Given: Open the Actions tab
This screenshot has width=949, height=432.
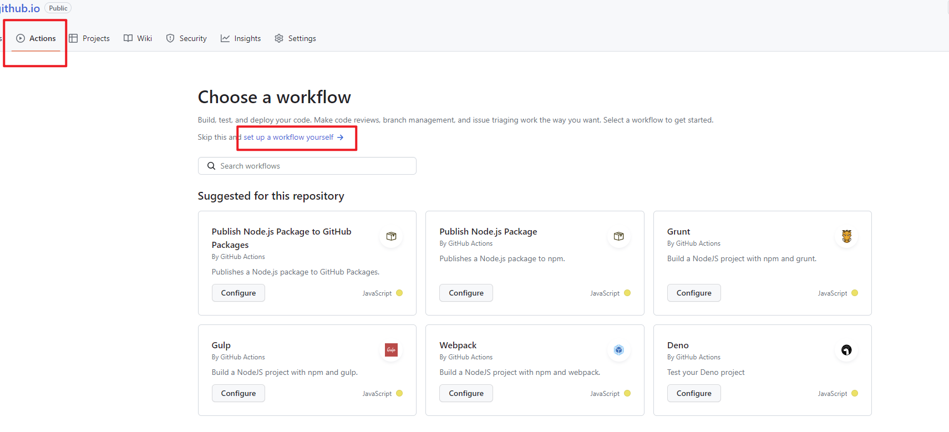Looking at the screenshot, I should pyautogui.click(x=36, y=38).
